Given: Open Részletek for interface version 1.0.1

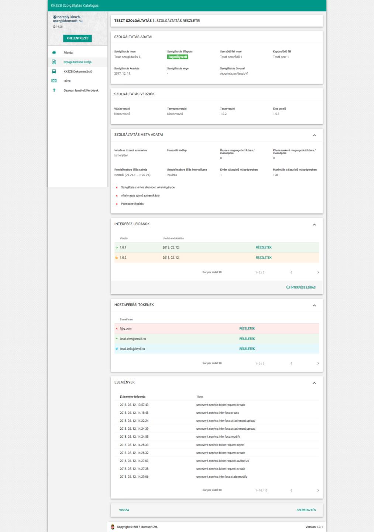Looking at the screenshot, I should pyautogui.click(x=264, y=248).
